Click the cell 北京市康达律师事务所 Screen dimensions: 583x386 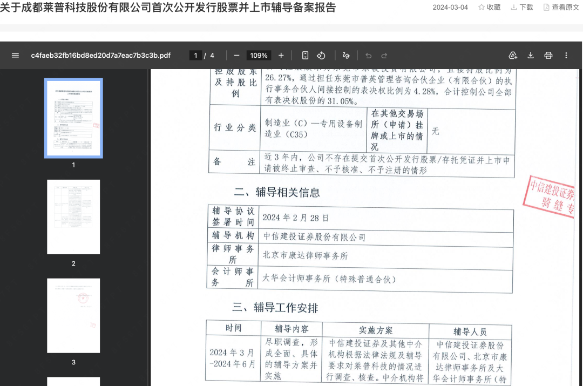coord(305,255)
